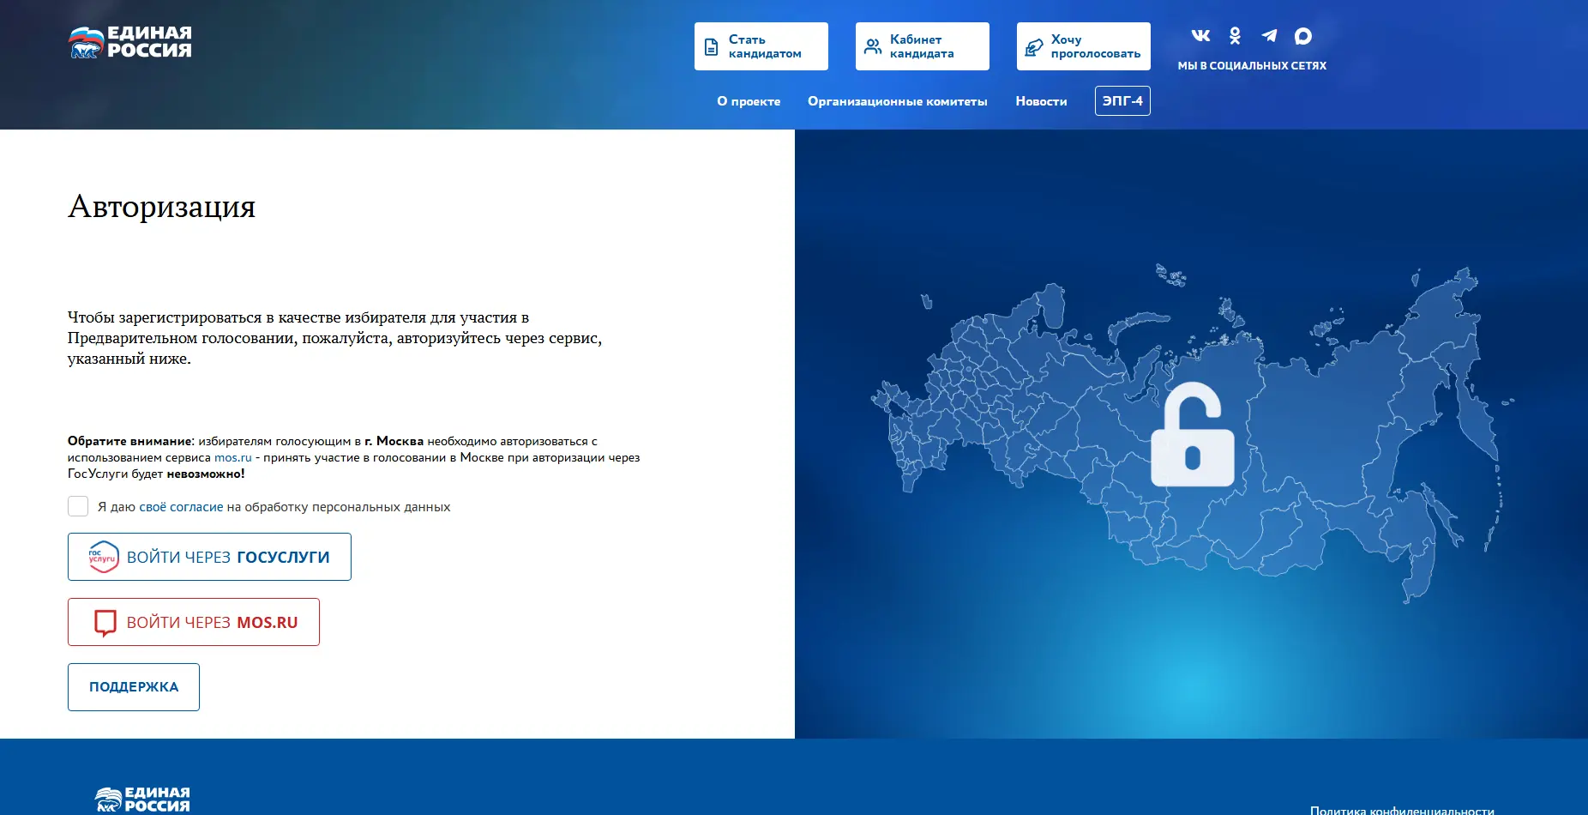Screen dimensions: 1588x815
Task: Log in via Госуслуги
Action: pyautogui.click(x=209, y=557)
